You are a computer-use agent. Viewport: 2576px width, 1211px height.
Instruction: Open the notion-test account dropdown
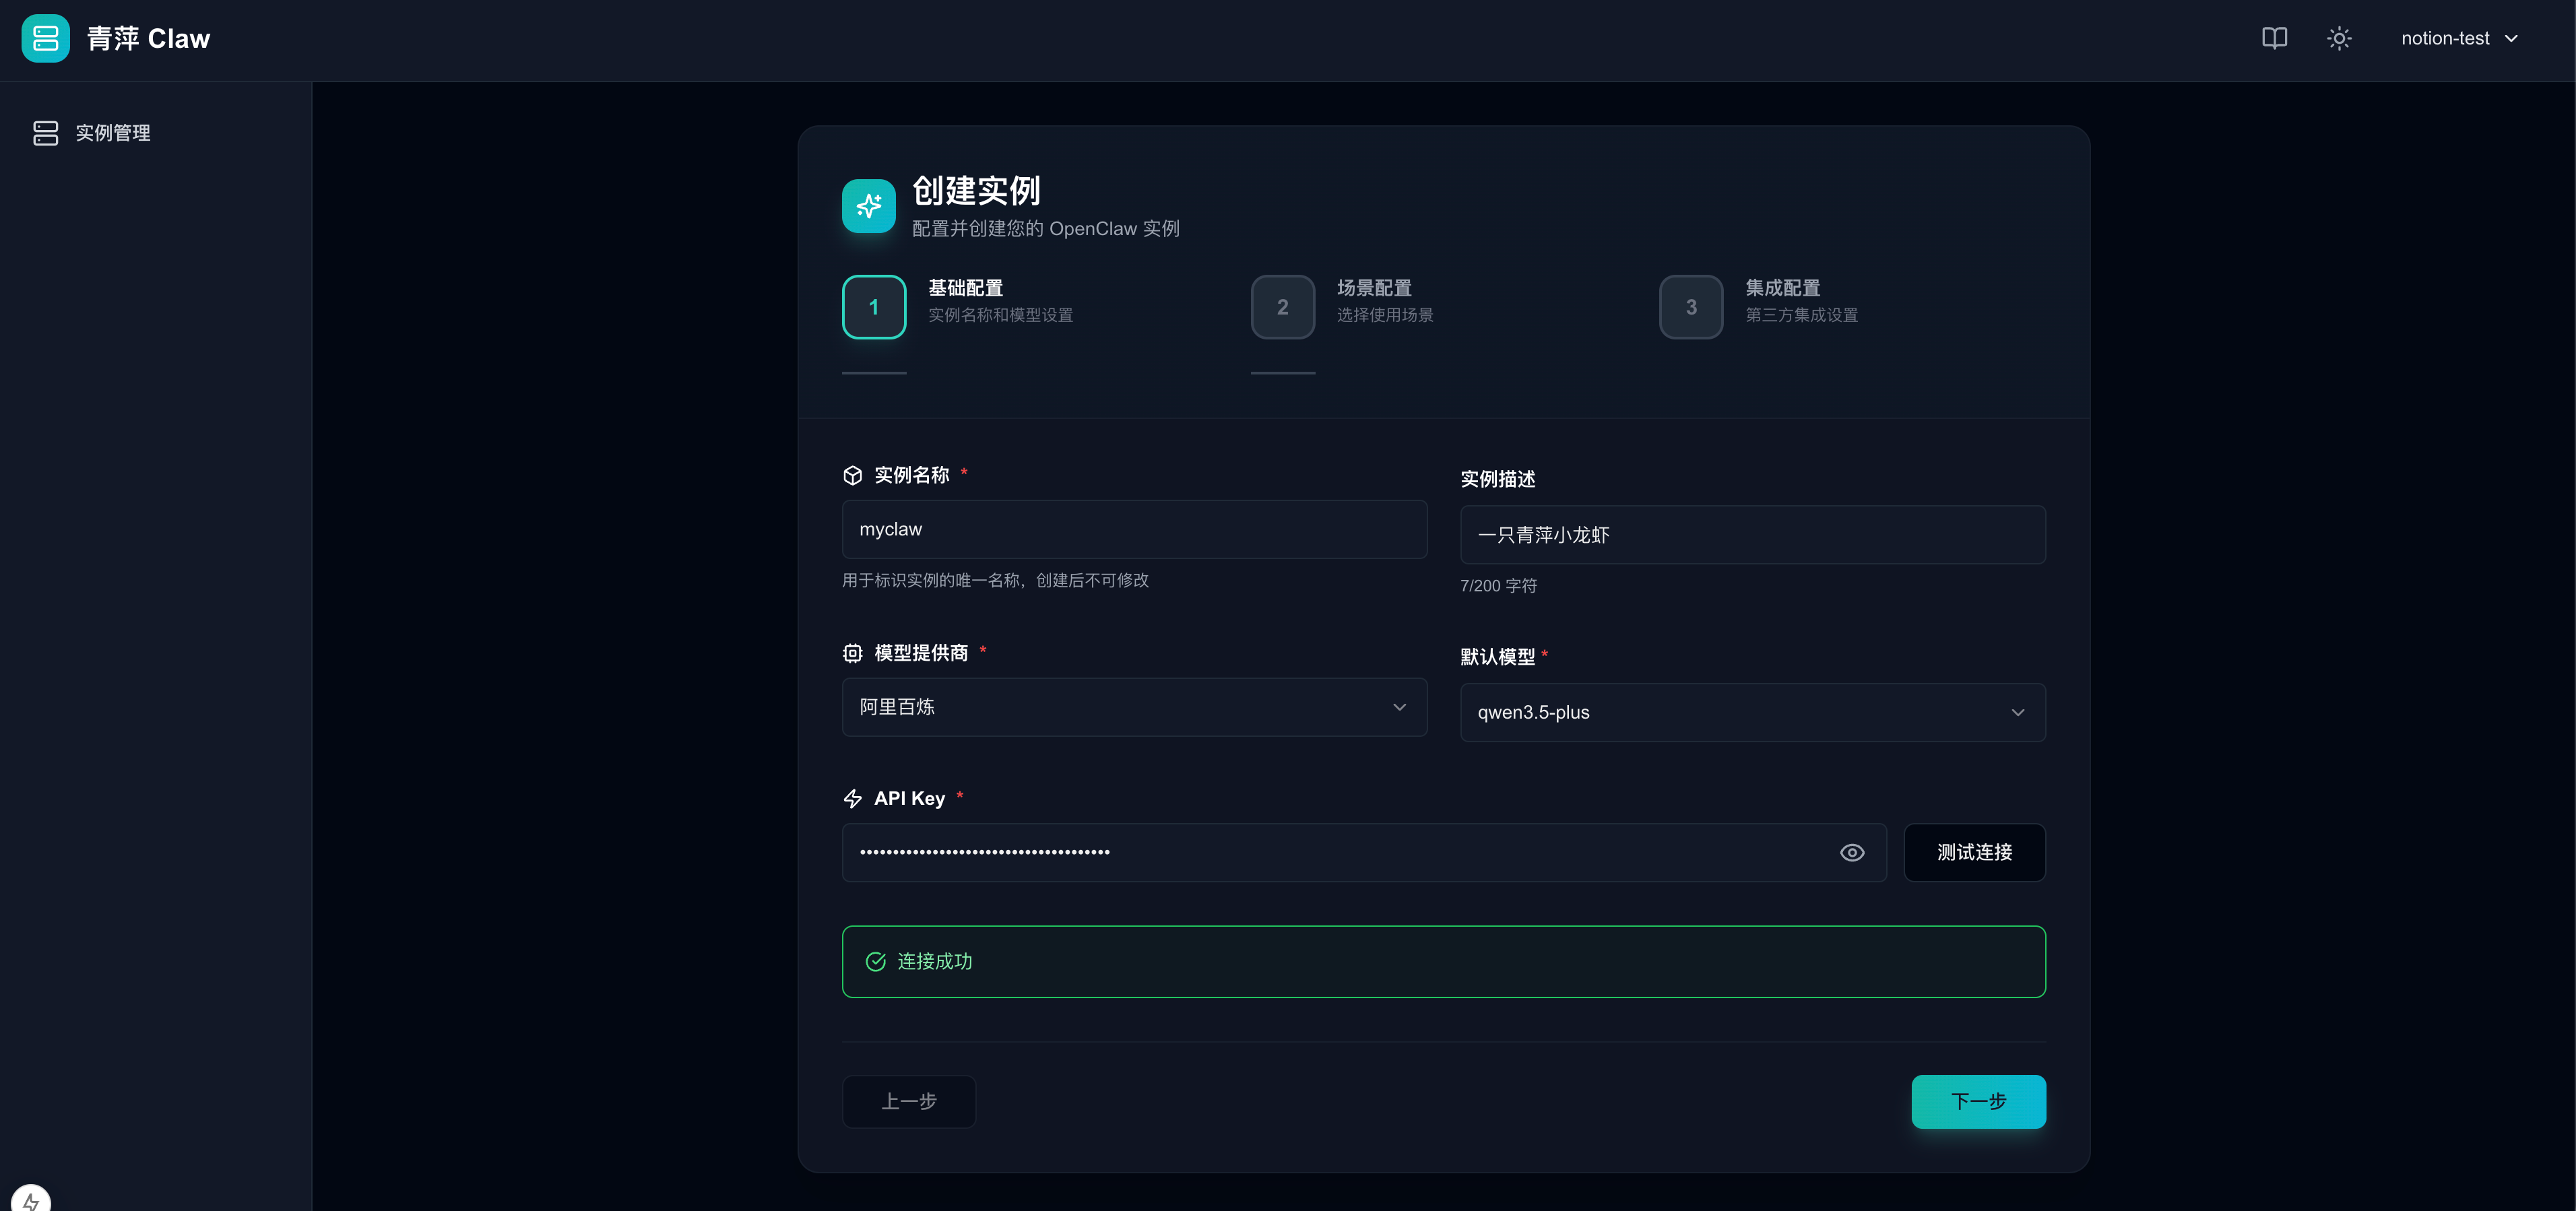point(2458,38)
